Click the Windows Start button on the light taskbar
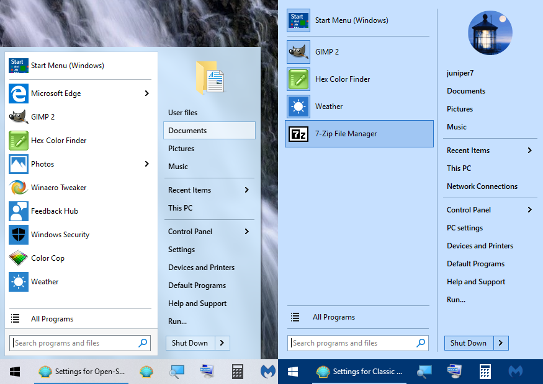Viewport: 543px width, 384px height. pos(15,372)
